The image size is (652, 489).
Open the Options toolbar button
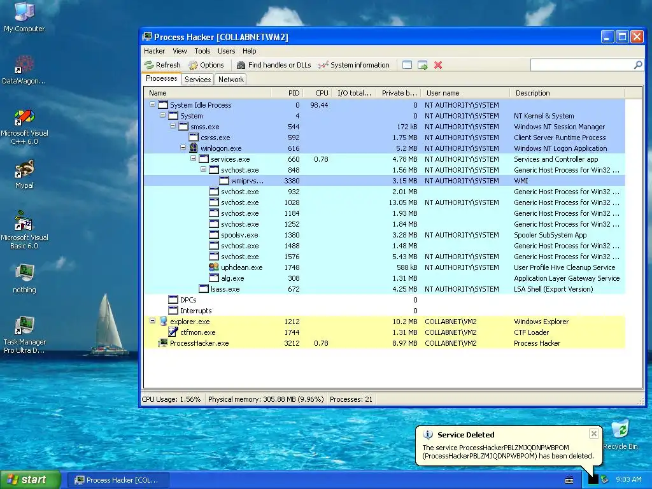[206, 65]
